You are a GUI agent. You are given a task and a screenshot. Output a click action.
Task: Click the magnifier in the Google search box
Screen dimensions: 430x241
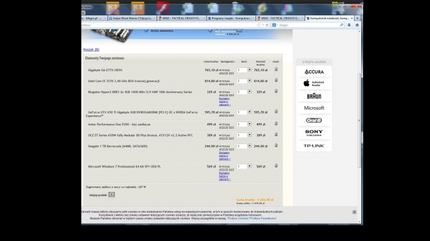coord(342,25)
